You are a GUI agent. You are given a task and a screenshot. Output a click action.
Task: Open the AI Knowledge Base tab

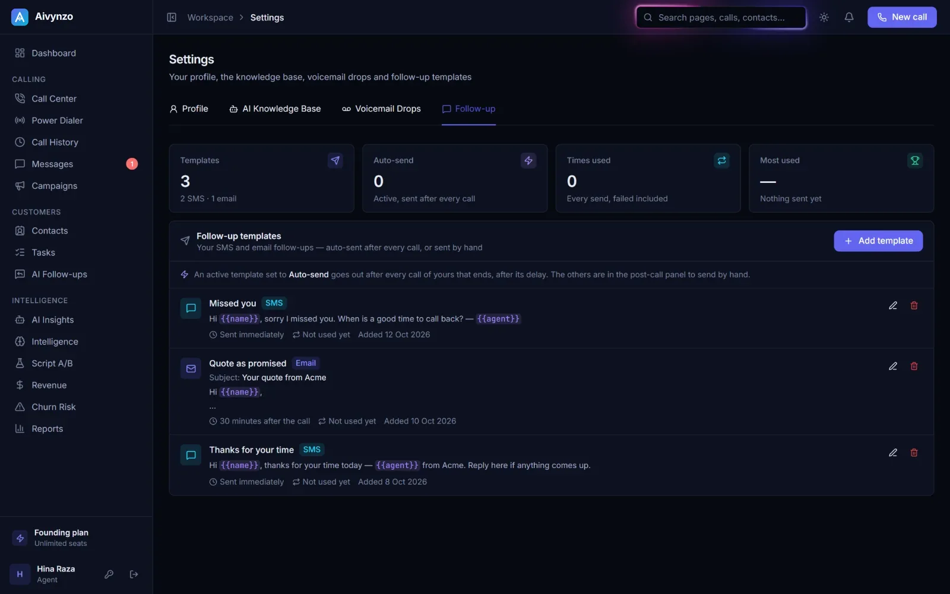pyautogui.click(x=275, y=109)
